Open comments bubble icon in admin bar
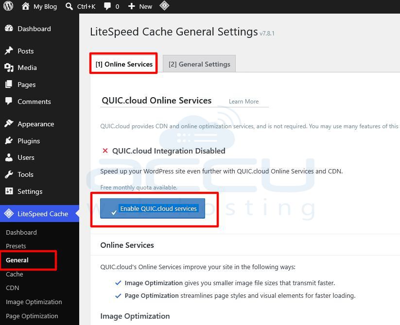Viewport: 400px width, 325px height. tap(107, 6)
